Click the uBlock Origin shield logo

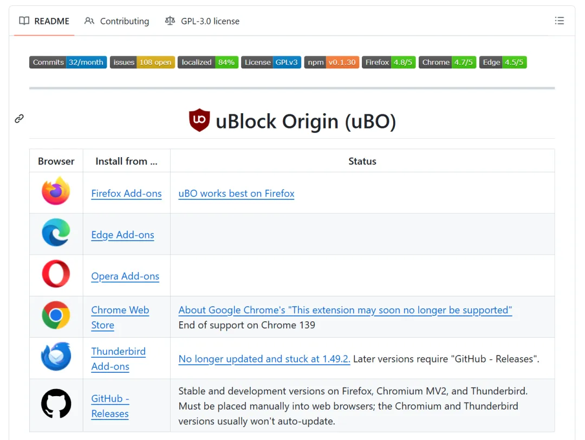(x=199, y=120)
